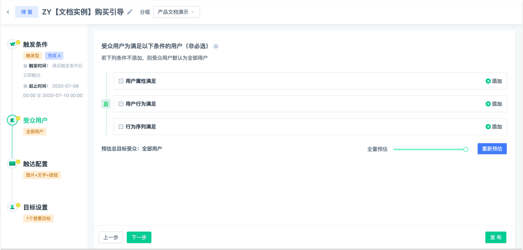523x250 pixels.
Task: Click the 受众用户 step icon
Action: (13, 120)
